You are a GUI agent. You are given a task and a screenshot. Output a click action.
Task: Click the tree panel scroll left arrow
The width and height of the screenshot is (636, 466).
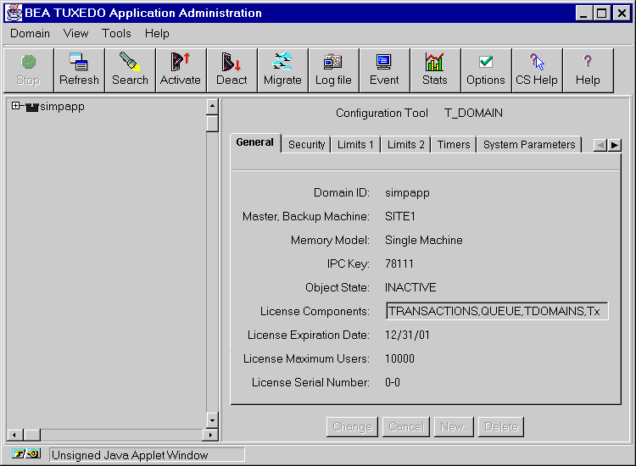coord(15,435)
